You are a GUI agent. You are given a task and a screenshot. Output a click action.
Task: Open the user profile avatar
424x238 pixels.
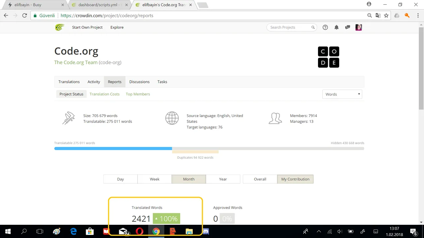point(358,27)
